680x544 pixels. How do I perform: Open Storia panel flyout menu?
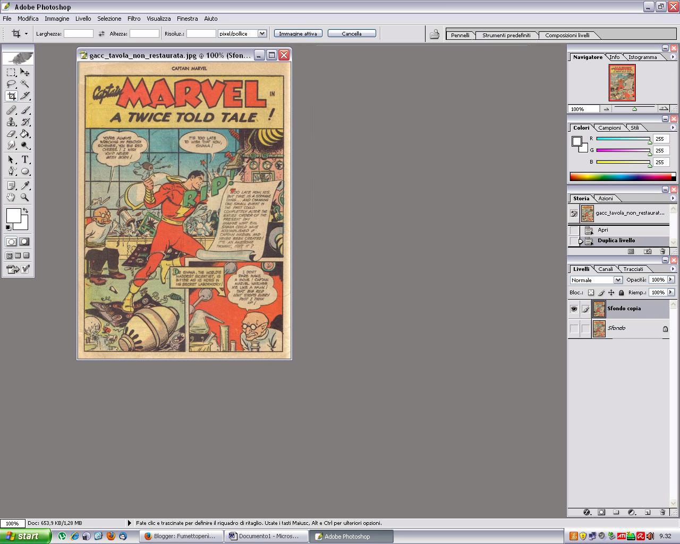click(x=673, y=198)
